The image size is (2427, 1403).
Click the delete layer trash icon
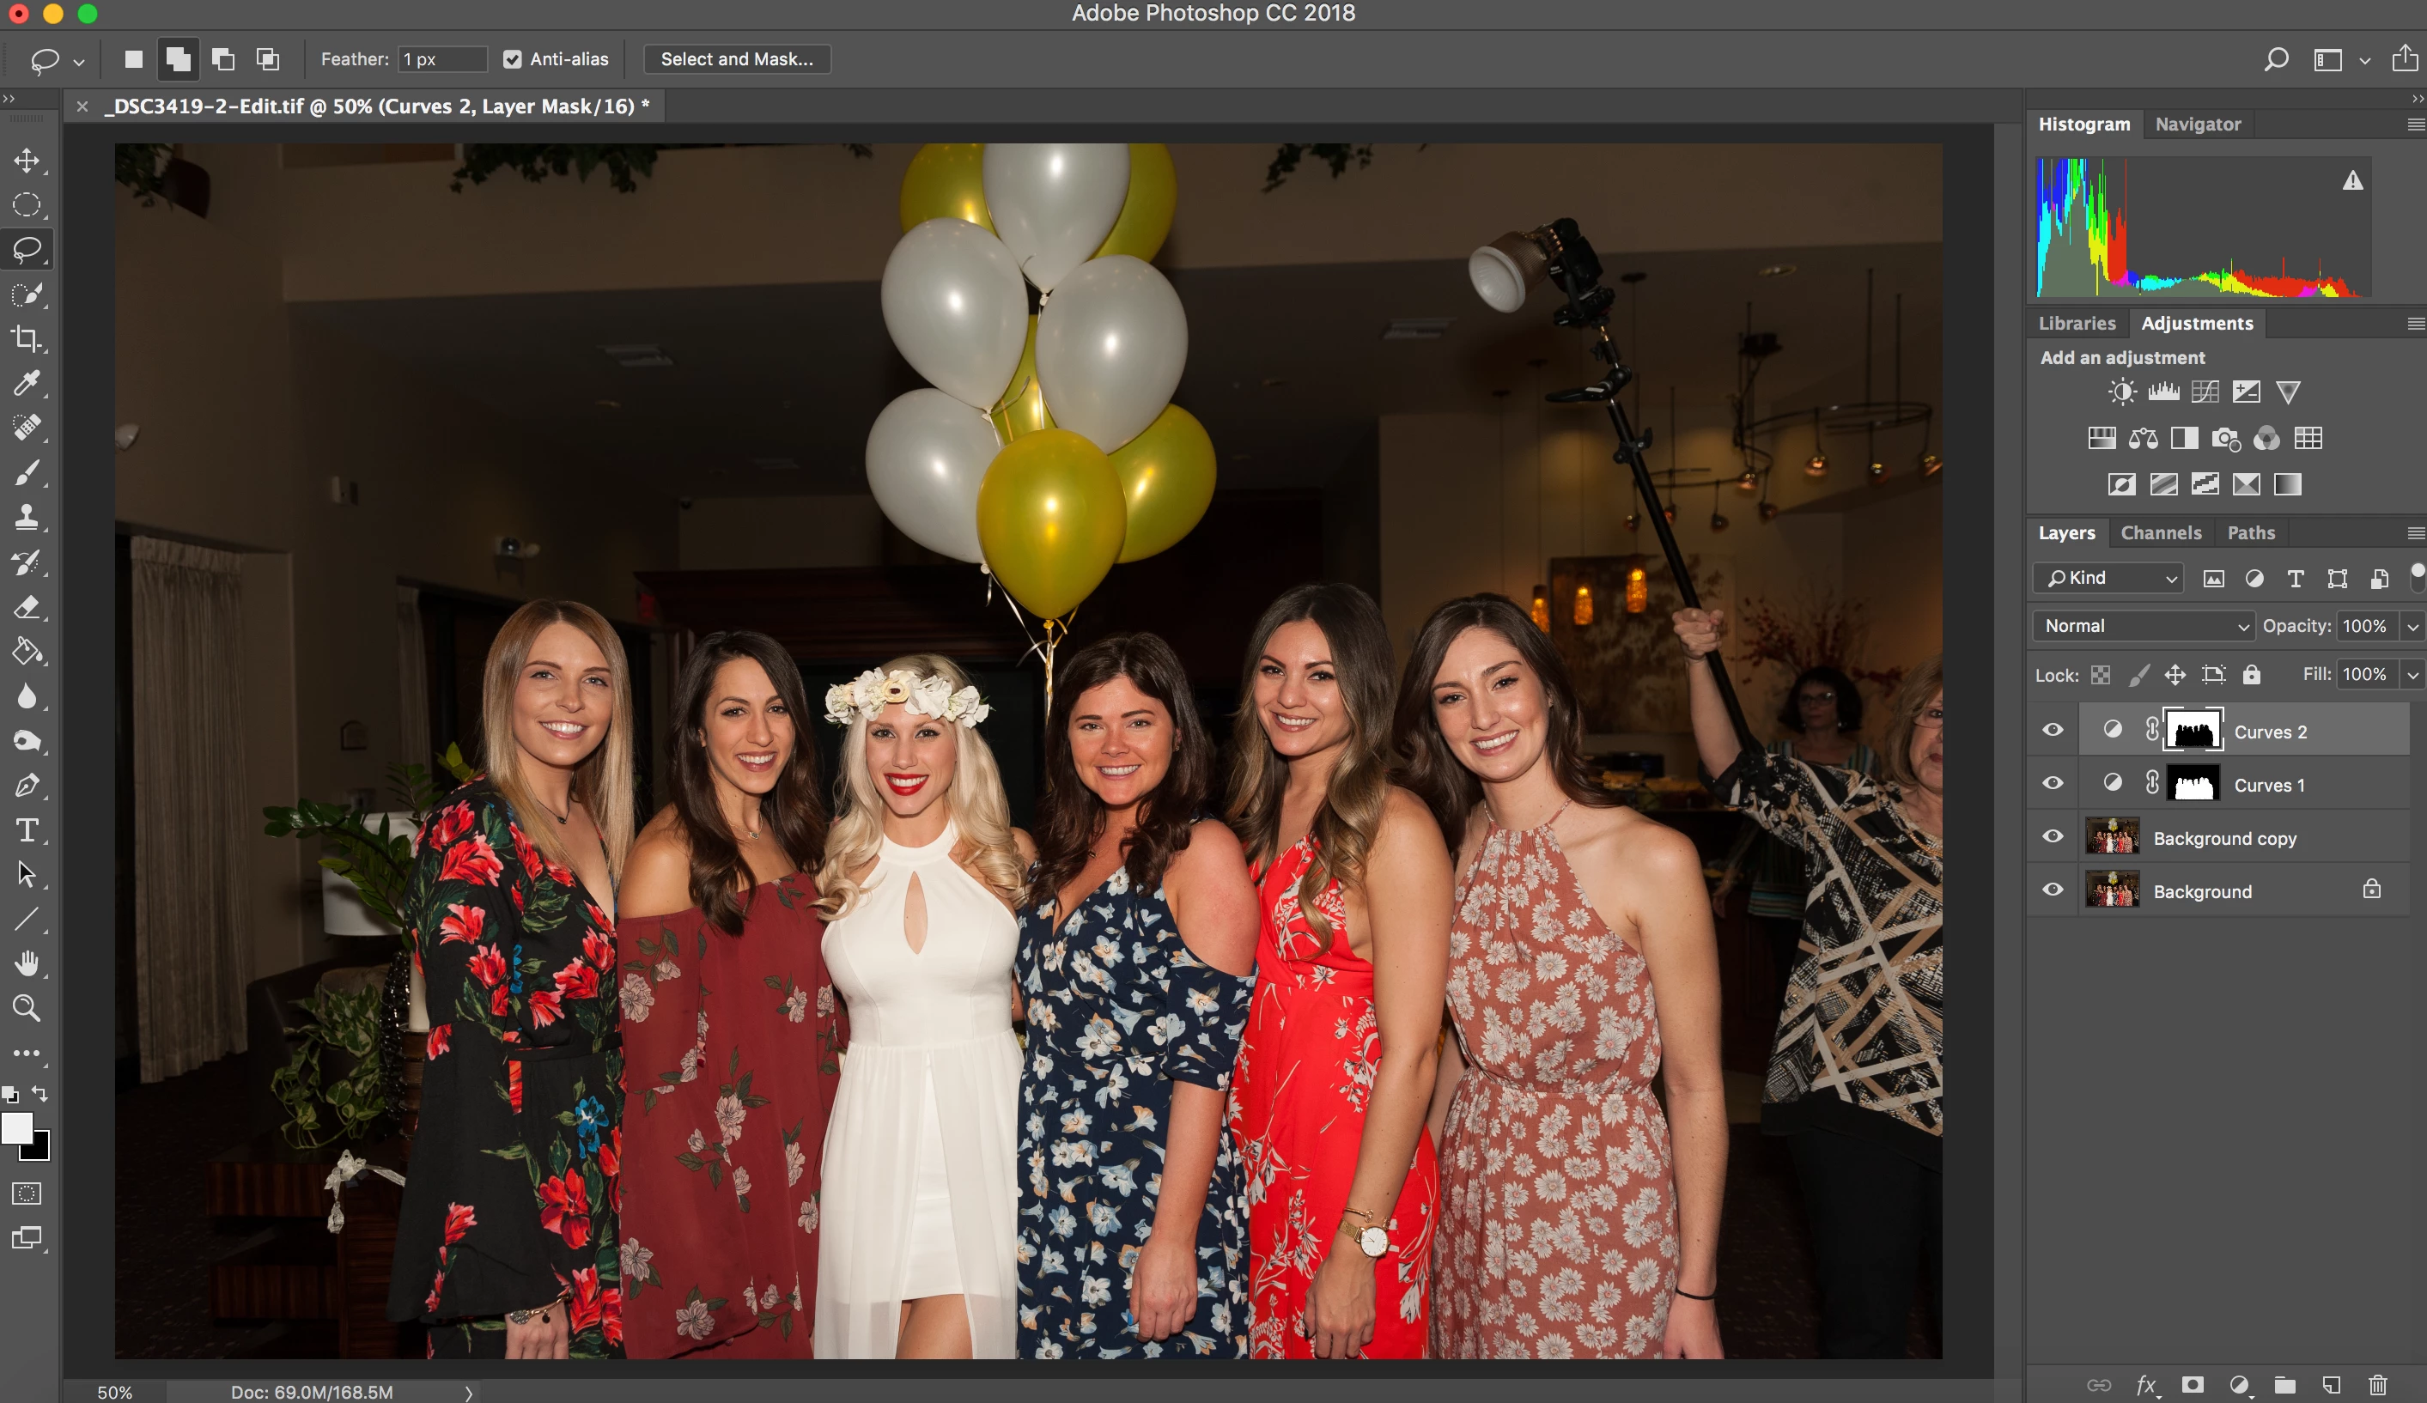[x=2378, y=1385]
